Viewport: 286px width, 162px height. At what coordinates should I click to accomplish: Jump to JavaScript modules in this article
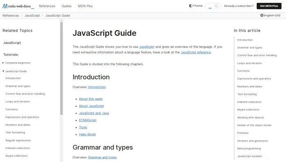tap(250, 156)
